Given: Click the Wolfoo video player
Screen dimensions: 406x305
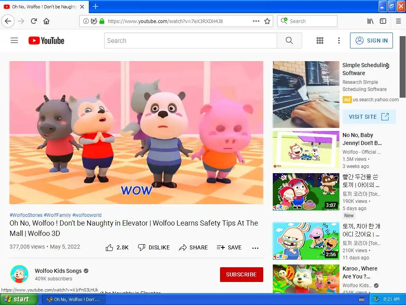Looking at the screenshot, I should click(136, 133).
